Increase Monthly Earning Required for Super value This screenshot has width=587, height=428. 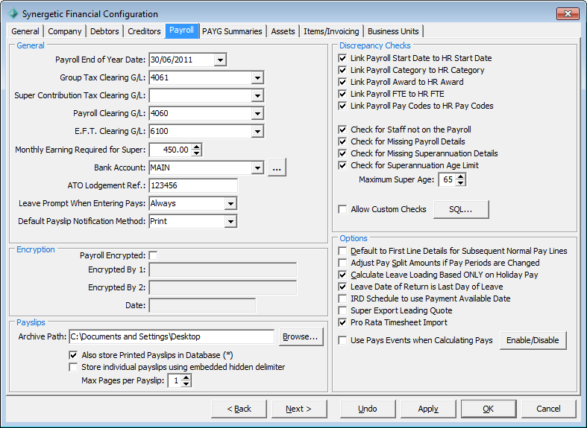click(x=197, y=147)
